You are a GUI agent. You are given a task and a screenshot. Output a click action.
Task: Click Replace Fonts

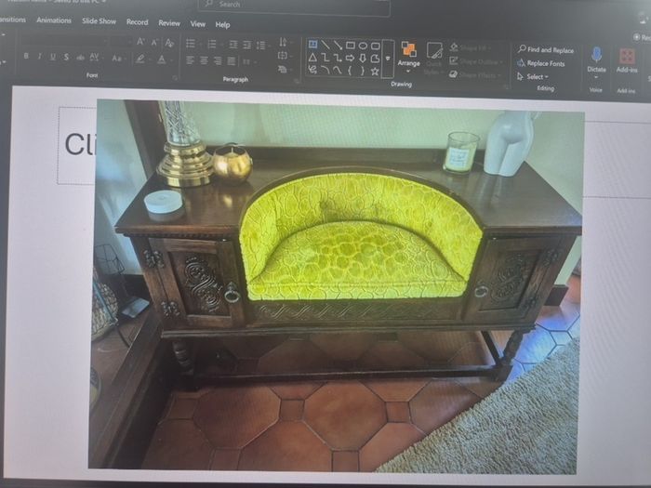(x=541, y=63)
